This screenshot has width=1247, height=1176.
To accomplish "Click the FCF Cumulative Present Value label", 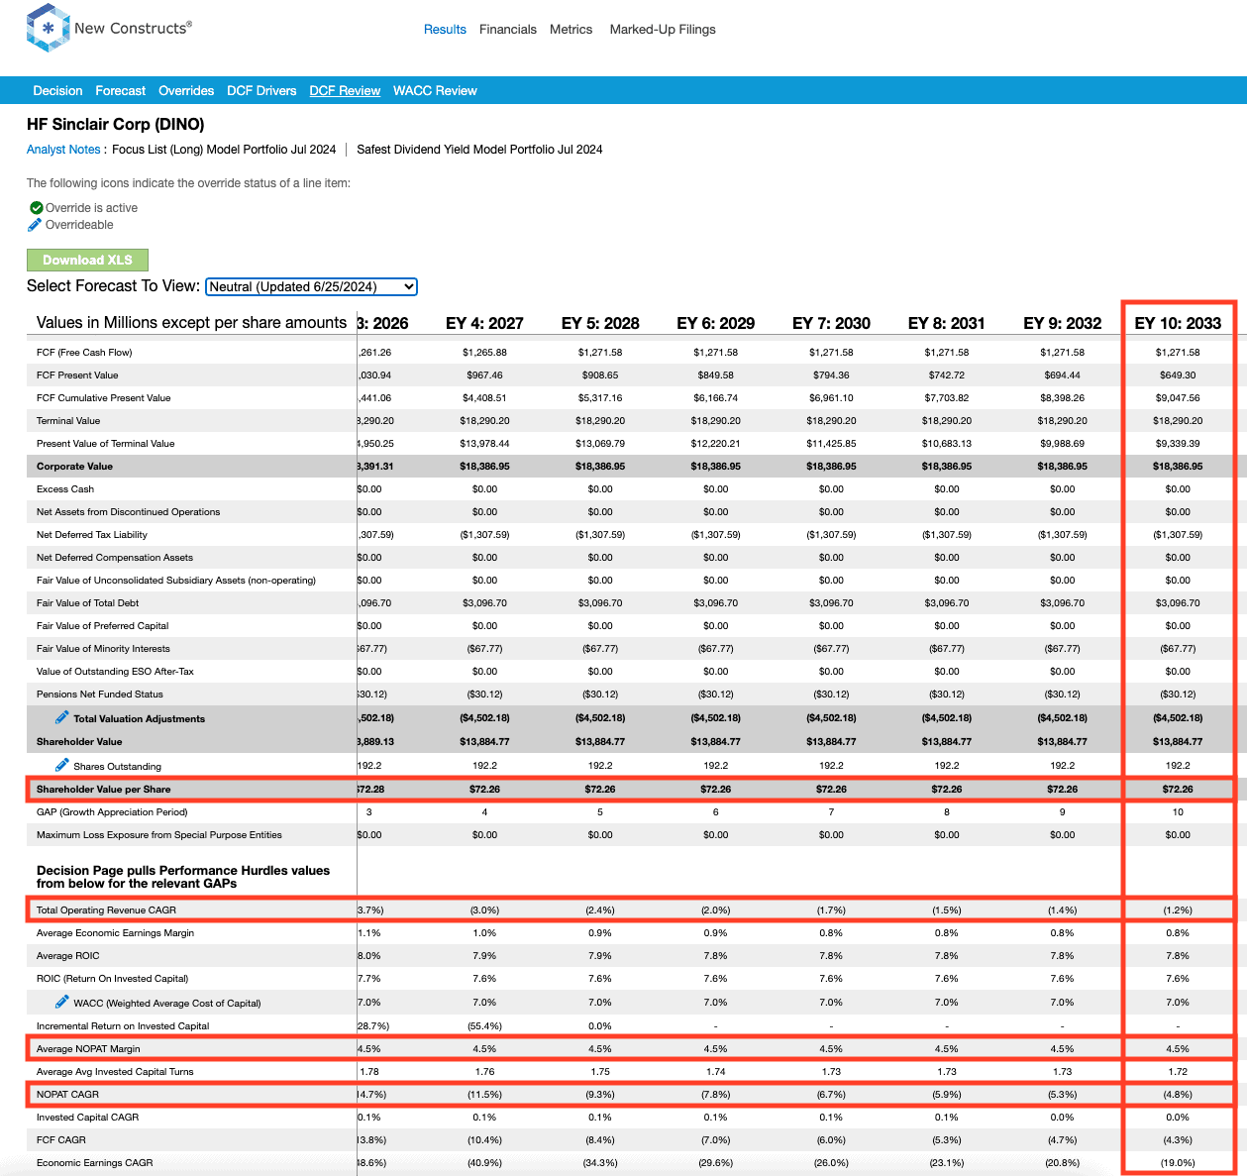I will point(104,398).
